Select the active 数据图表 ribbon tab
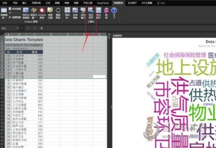216x148 pixels. [x=118, y=3]
